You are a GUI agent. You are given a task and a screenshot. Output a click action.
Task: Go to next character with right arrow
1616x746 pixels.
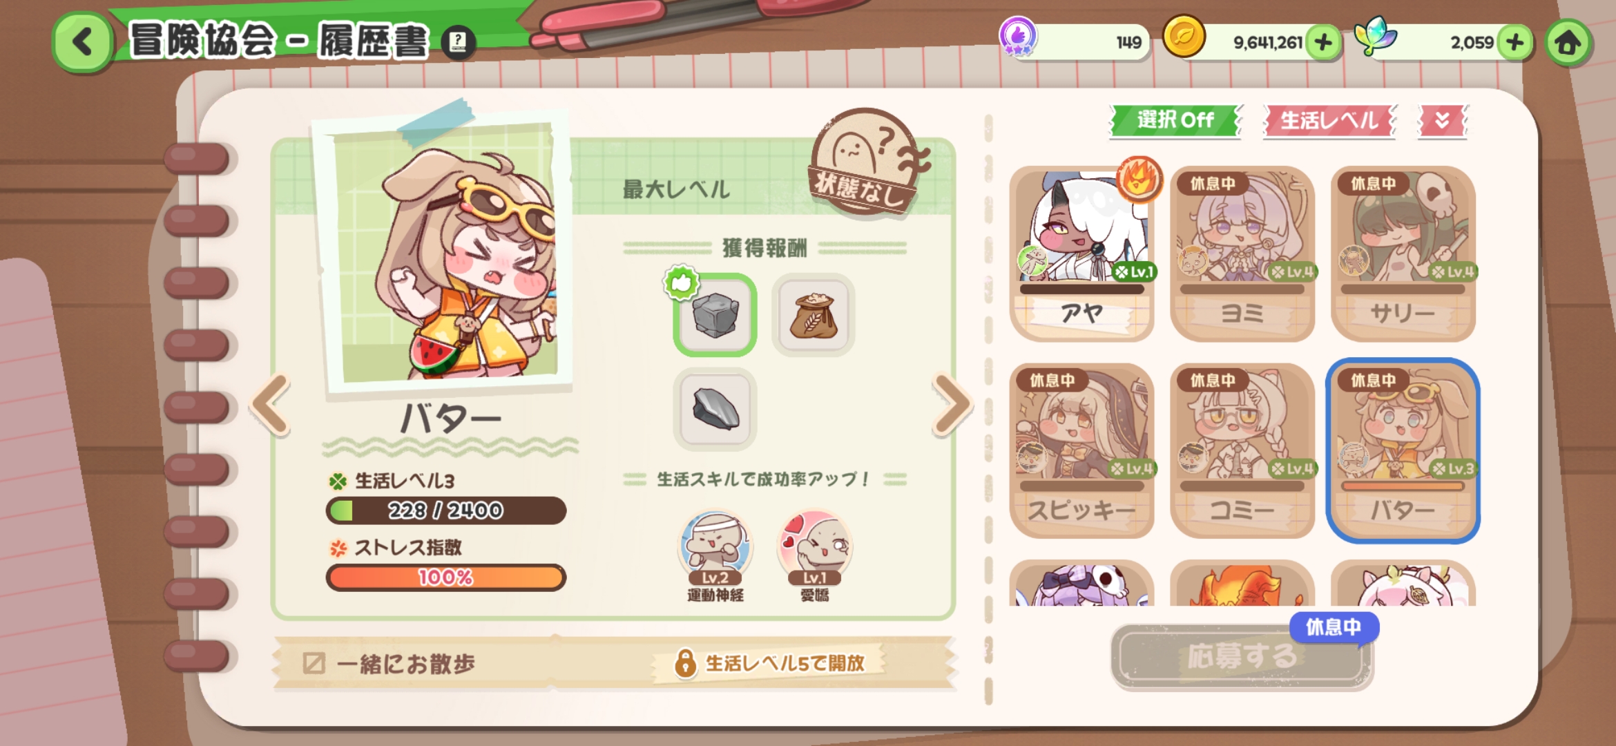[952, 405]
